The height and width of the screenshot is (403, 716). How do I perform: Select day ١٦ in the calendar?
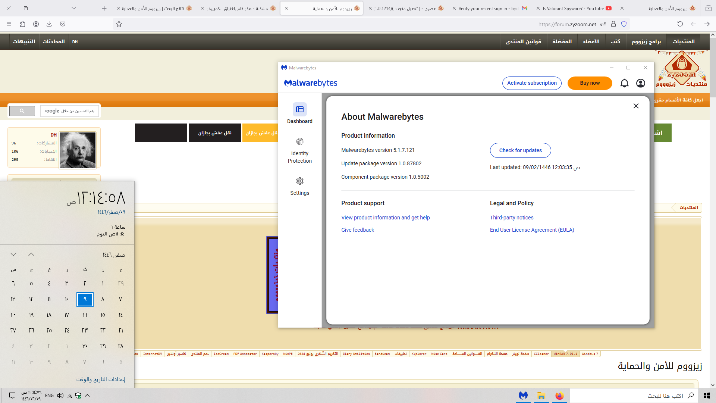85,315
